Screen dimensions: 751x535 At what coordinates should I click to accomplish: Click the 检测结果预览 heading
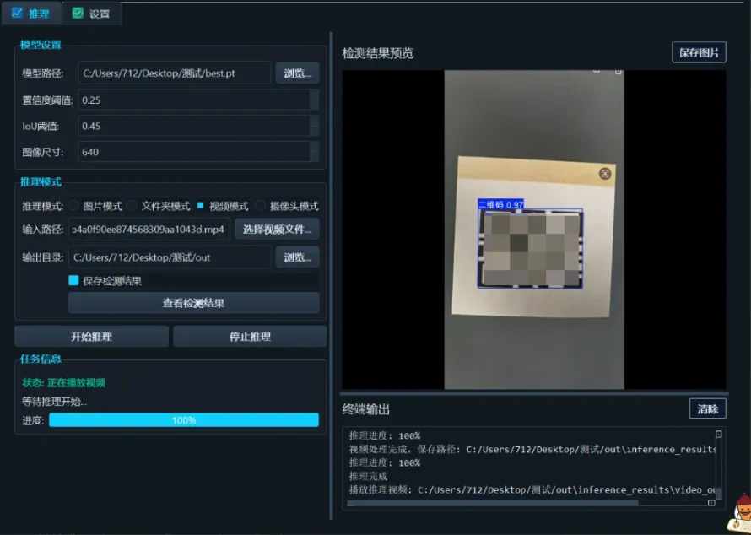pos(378,53)
